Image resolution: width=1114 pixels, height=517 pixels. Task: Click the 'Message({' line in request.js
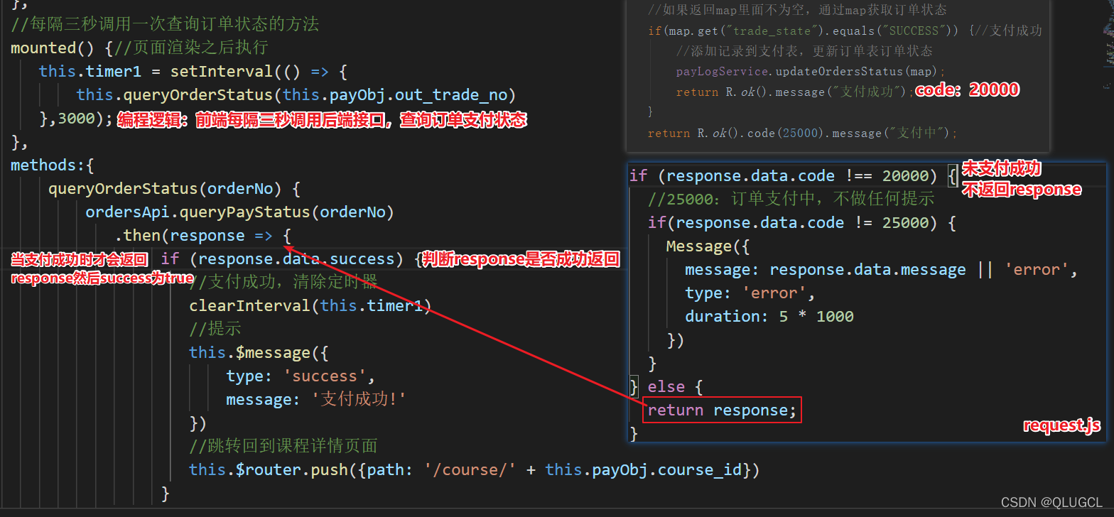(708, 246)
